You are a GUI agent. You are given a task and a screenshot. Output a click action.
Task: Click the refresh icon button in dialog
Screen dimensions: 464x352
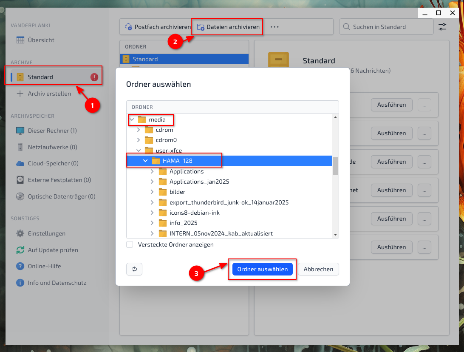tap(134, 269)
